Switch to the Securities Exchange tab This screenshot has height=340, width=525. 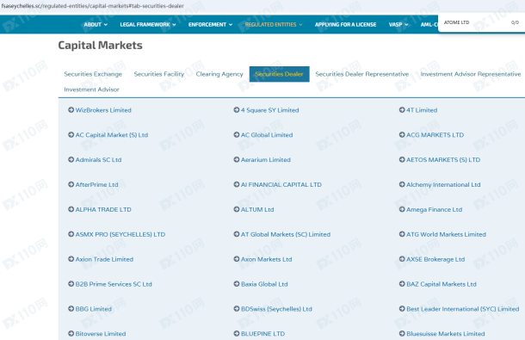pyautogui.click(x=93, y=74)
